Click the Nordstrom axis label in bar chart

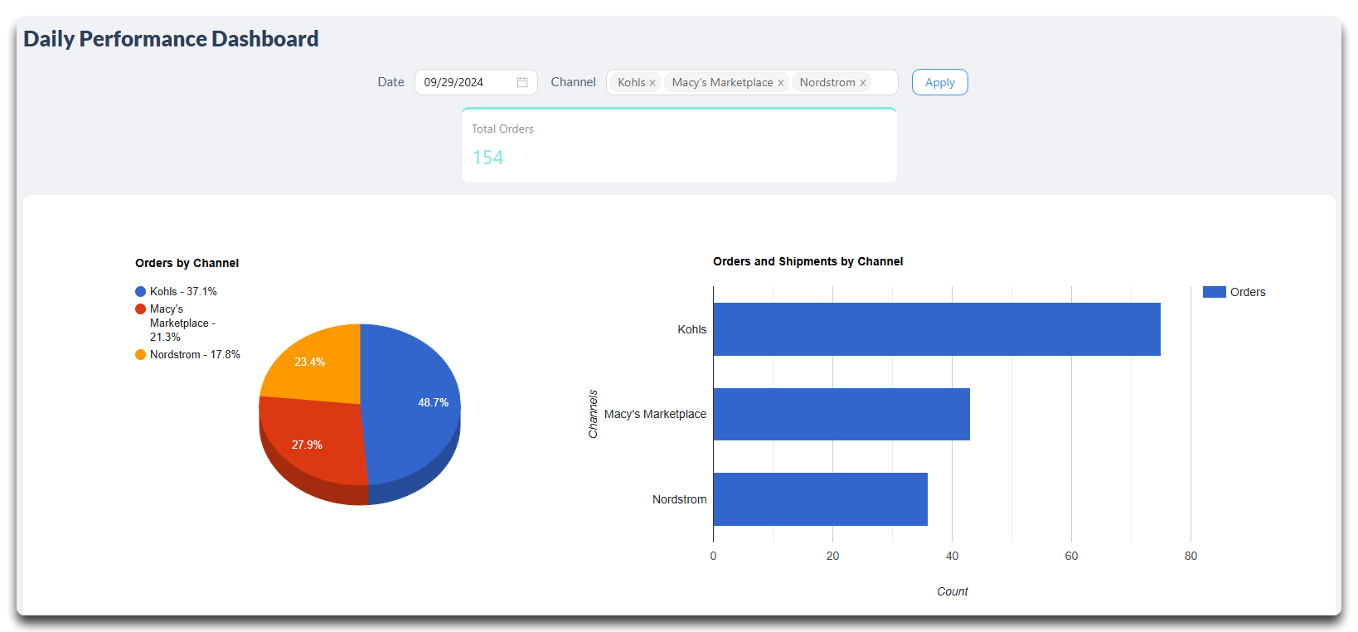point(680,499)
